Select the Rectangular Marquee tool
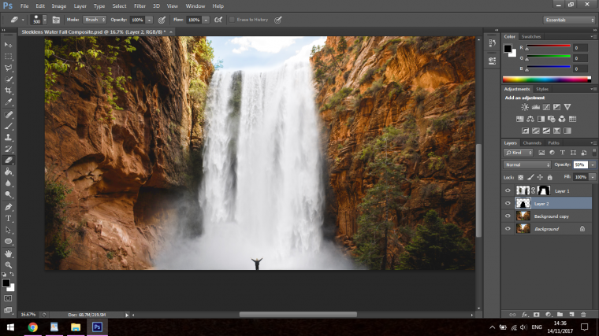599x336 pixels. 8,57
